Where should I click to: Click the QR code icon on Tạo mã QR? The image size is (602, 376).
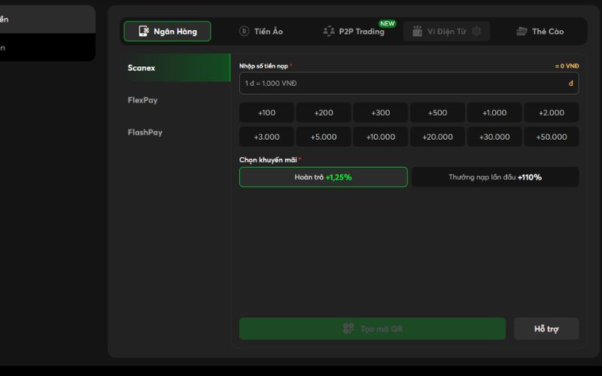coord(348,329)
